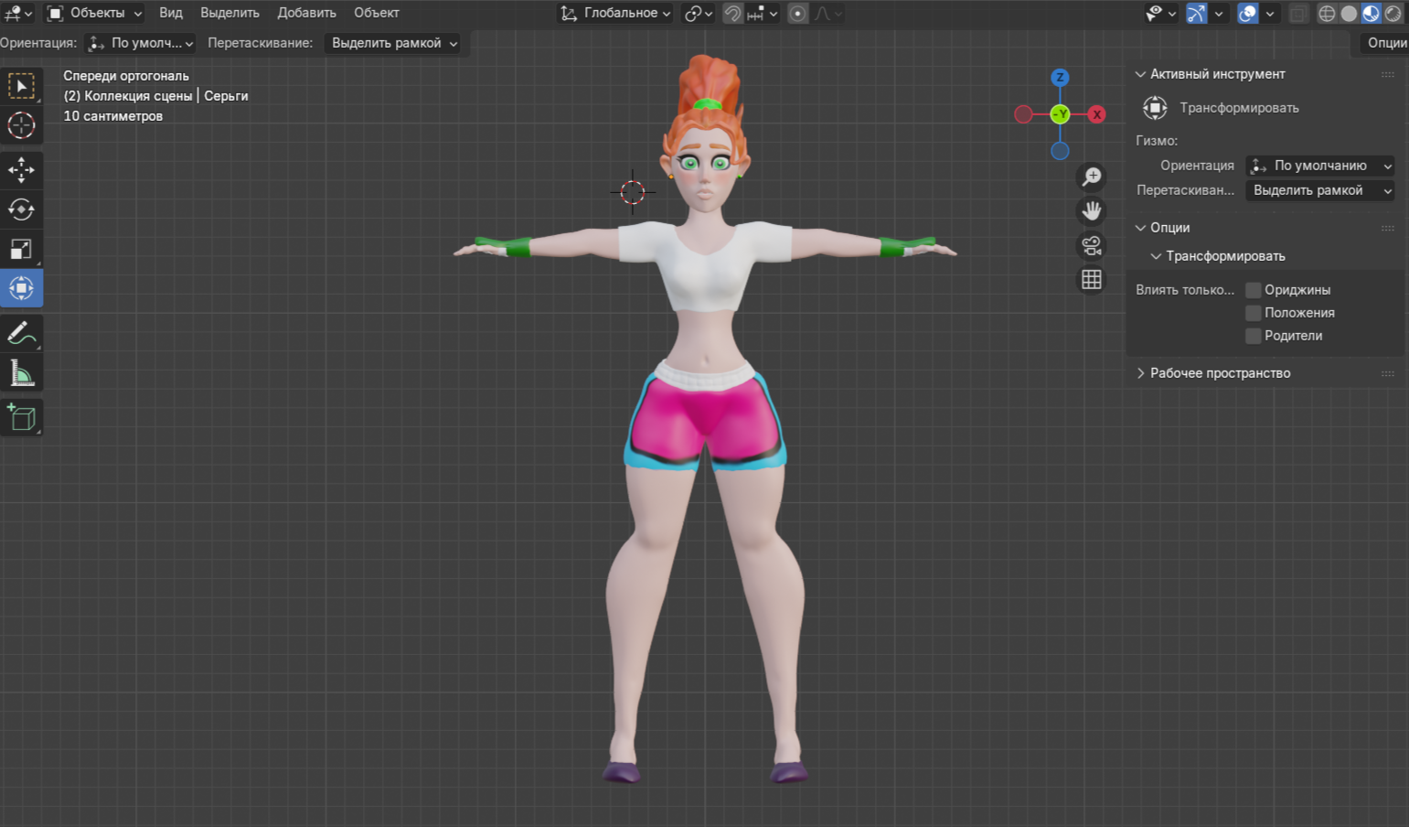Select the Scale tool
This screenshot has width=1409, height=827.
tap(21, 249)
